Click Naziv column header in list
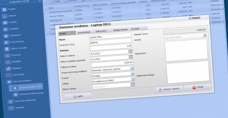The height and width of the screenshot is (118, 228). point(52,8)
